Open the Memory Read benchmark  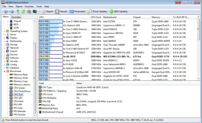pyautogui.click(x=20, y=75)
